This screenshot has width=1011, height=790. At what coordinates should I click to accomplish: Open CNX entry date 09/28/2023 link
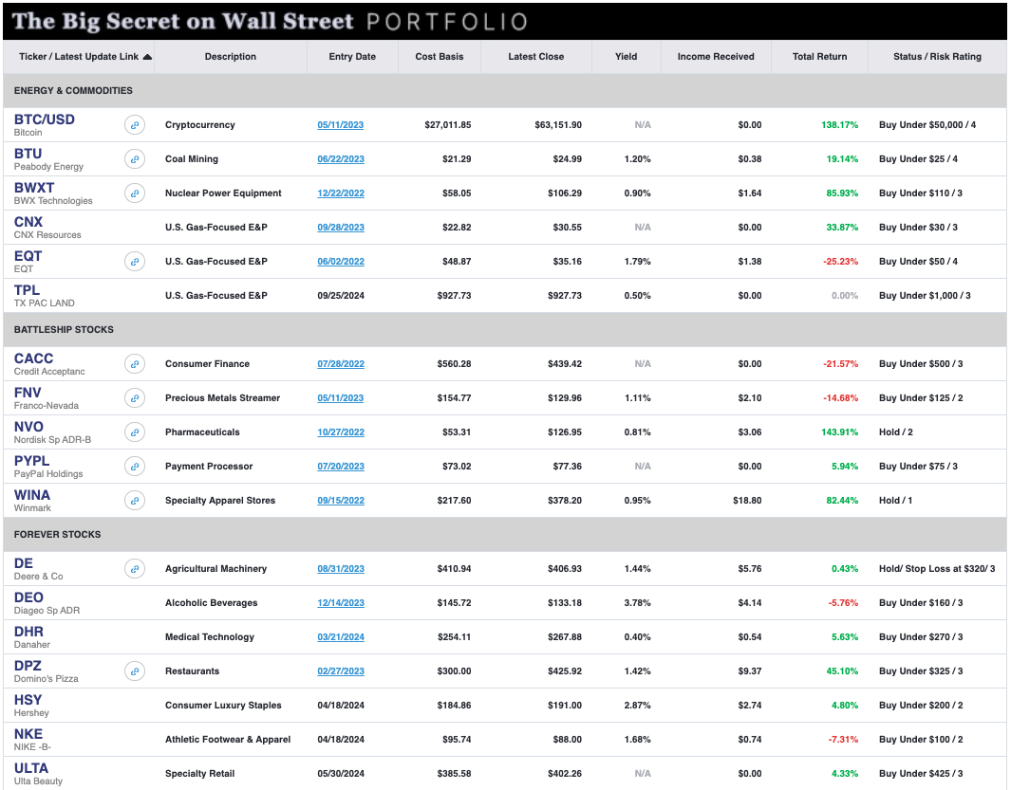(341, 228)
